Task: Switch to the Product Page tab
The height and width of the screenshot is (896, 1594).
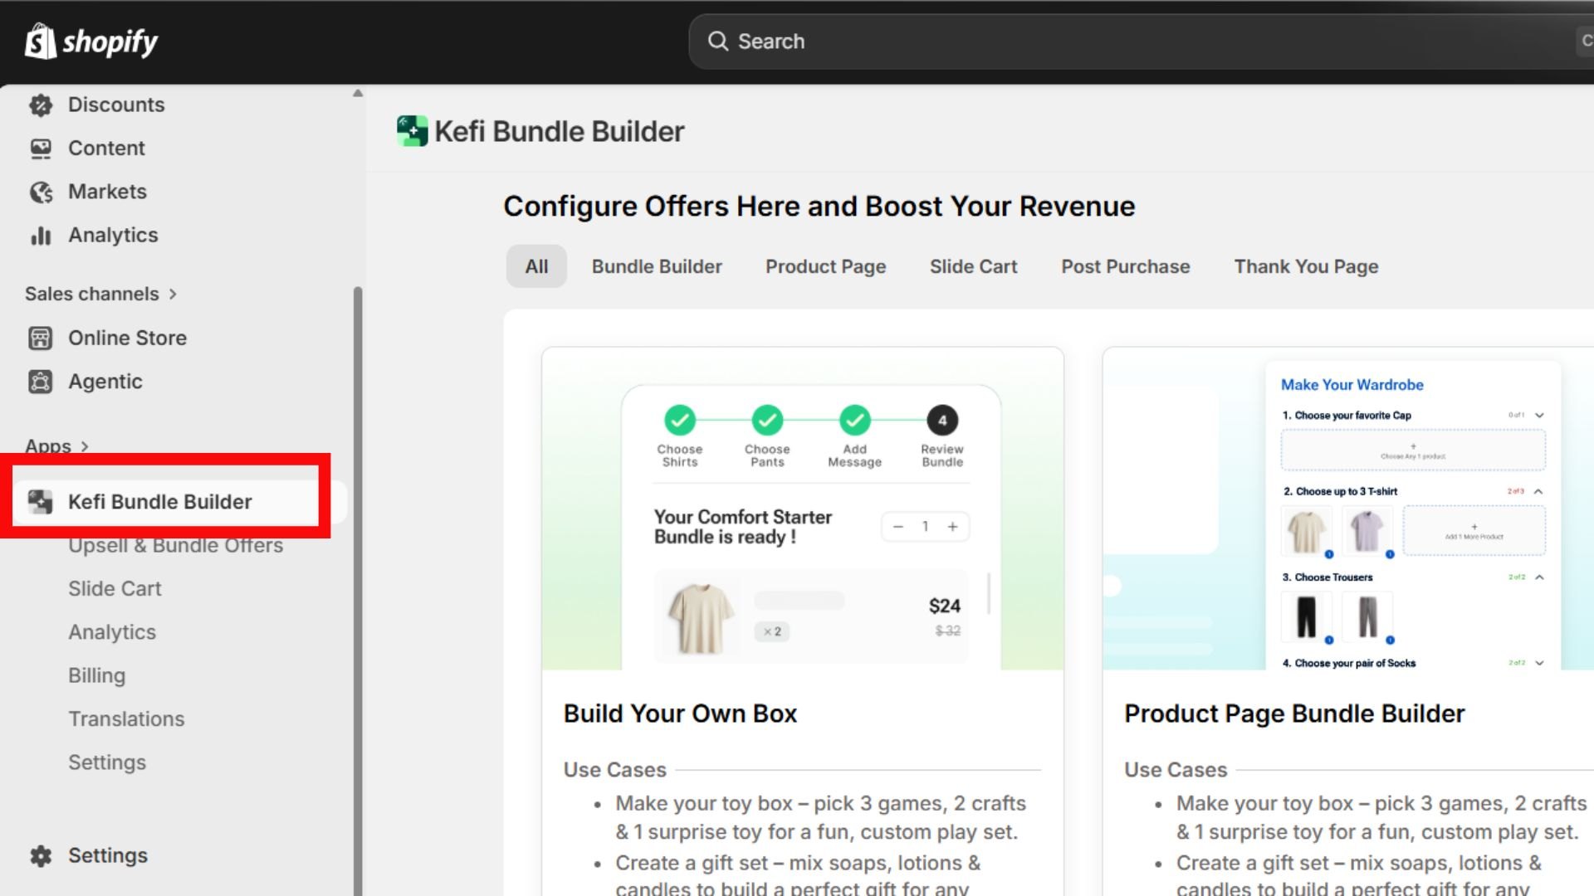Action: (x=826, y=266)
